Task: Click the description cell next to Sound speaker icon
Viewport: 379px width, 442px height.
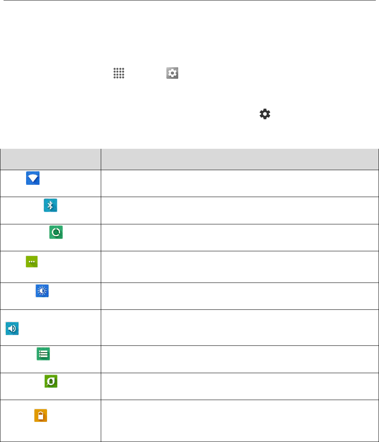Action: (x=240, y=328)
